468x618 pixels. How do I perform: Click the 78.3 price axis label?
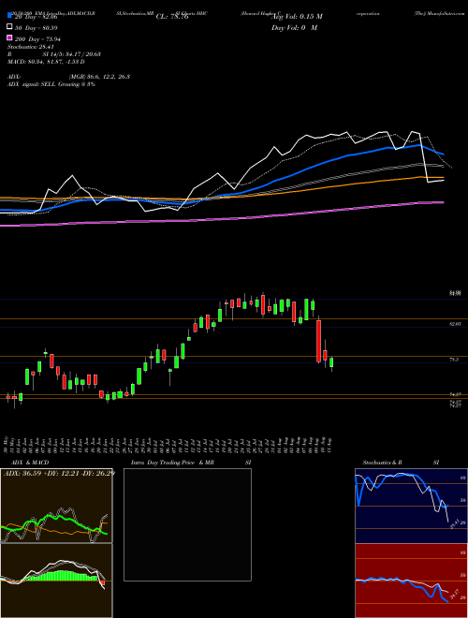click(x=454, y=360)
